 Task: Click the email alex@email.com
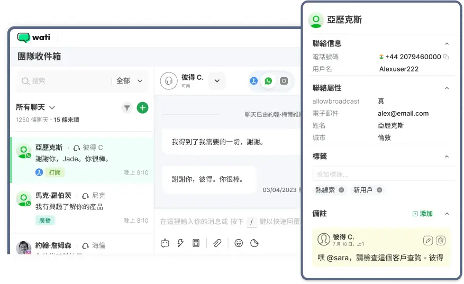403,114
